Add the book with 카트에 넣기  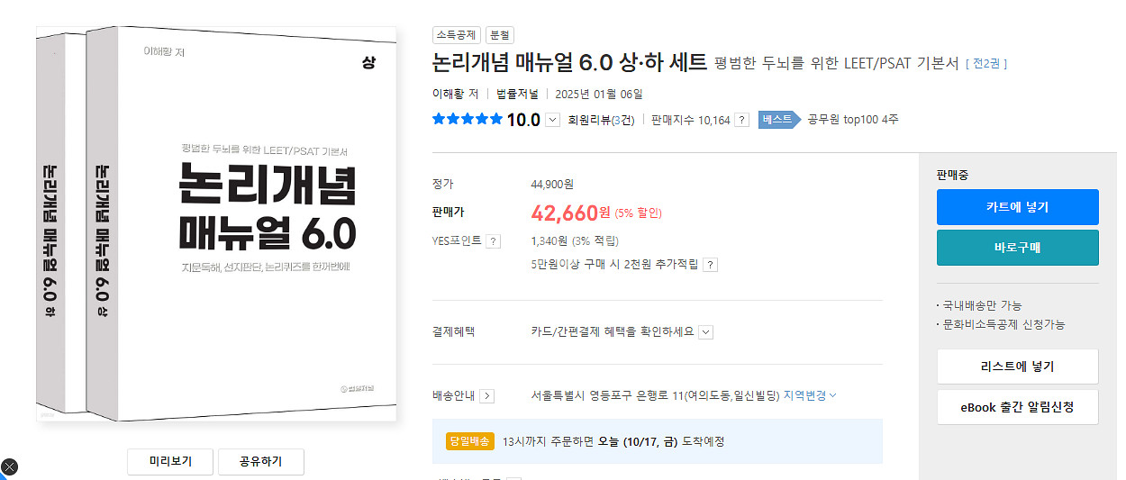coord(1017,207)
